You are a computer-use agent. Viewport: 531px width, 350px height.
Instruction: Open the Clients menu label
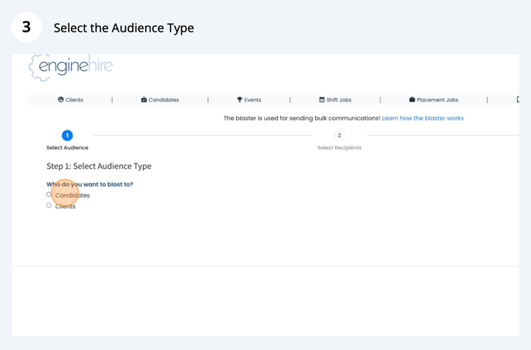pyautogui.click(x=74, y=99)
